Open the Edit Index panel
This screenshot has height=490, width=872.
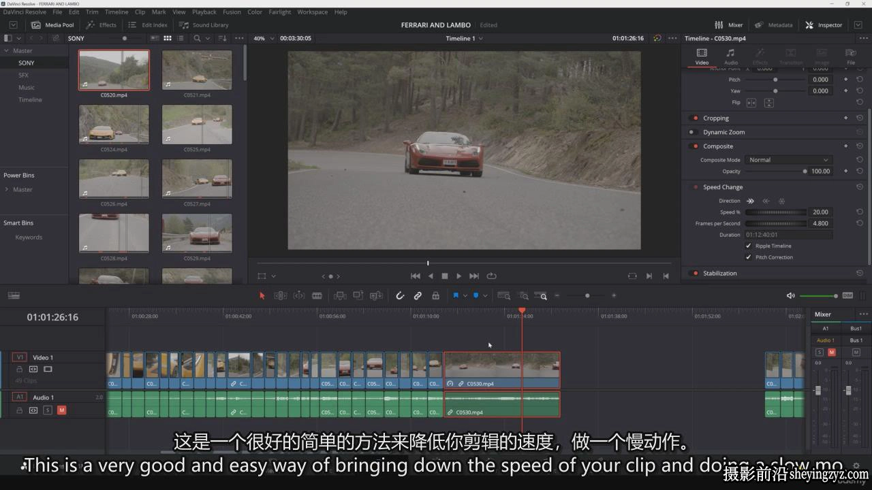[x=148, y=24]
